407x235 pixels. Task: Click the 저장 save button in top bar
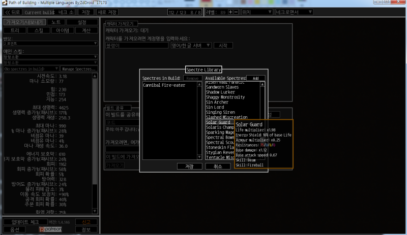(85, 12)
